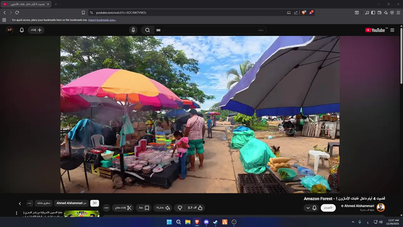Open site settings icon in address bar

point(91,13)
